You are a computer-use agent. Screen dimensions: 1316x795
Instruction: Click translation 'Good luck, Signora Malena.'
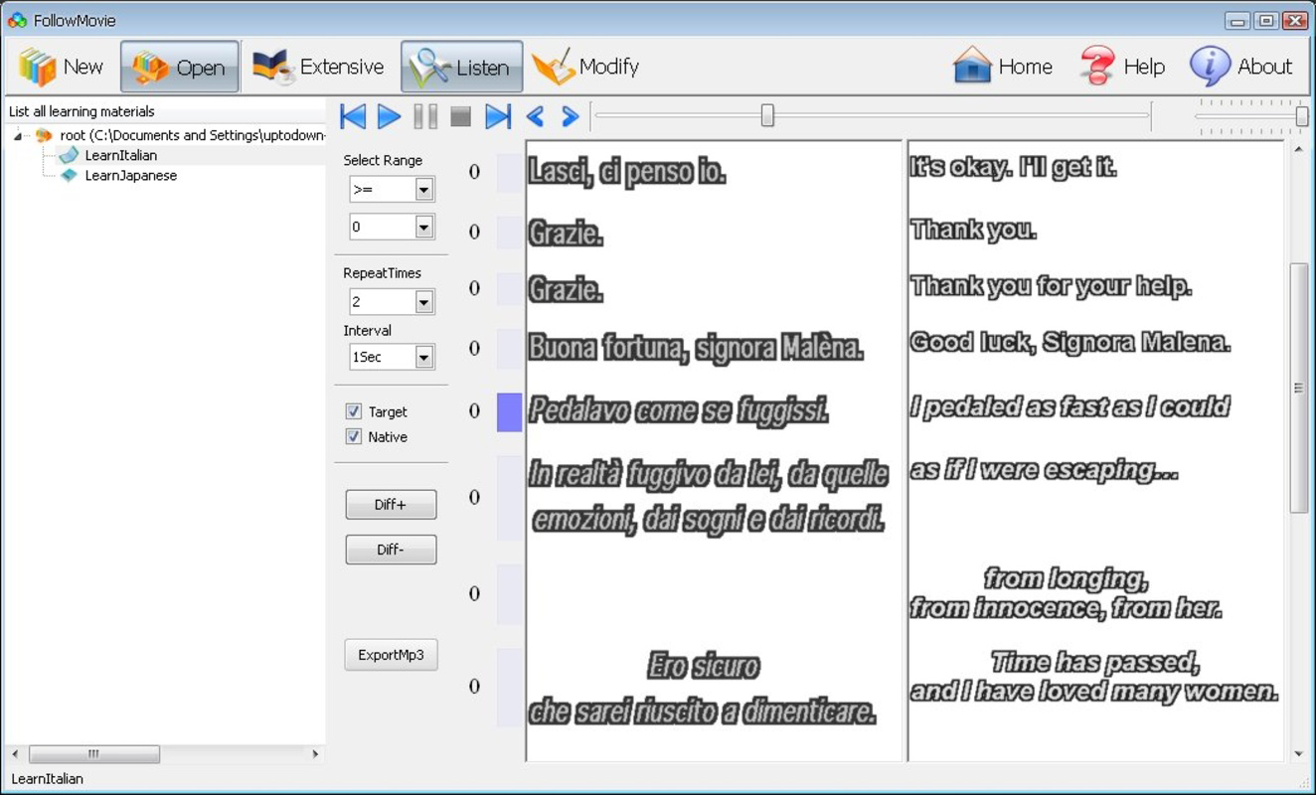pos(1070,343)
